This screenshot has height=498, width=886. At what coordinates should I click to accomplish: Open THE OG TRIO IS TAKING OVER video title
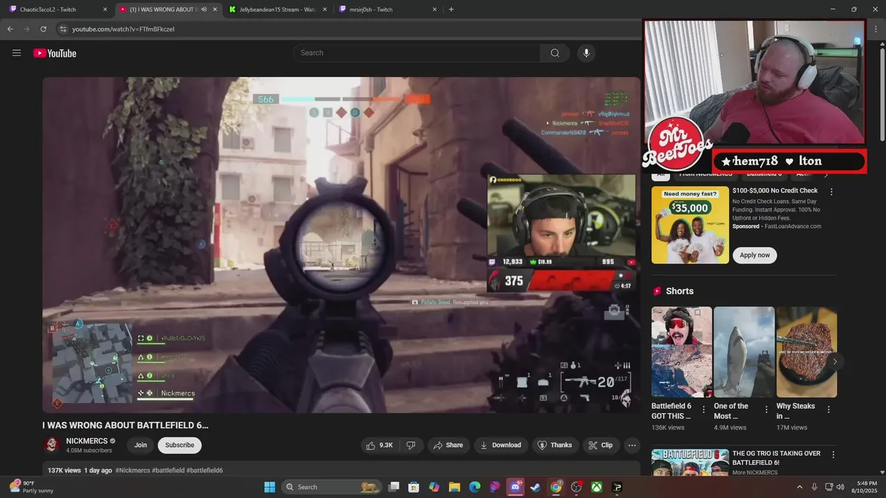(776, 458)
